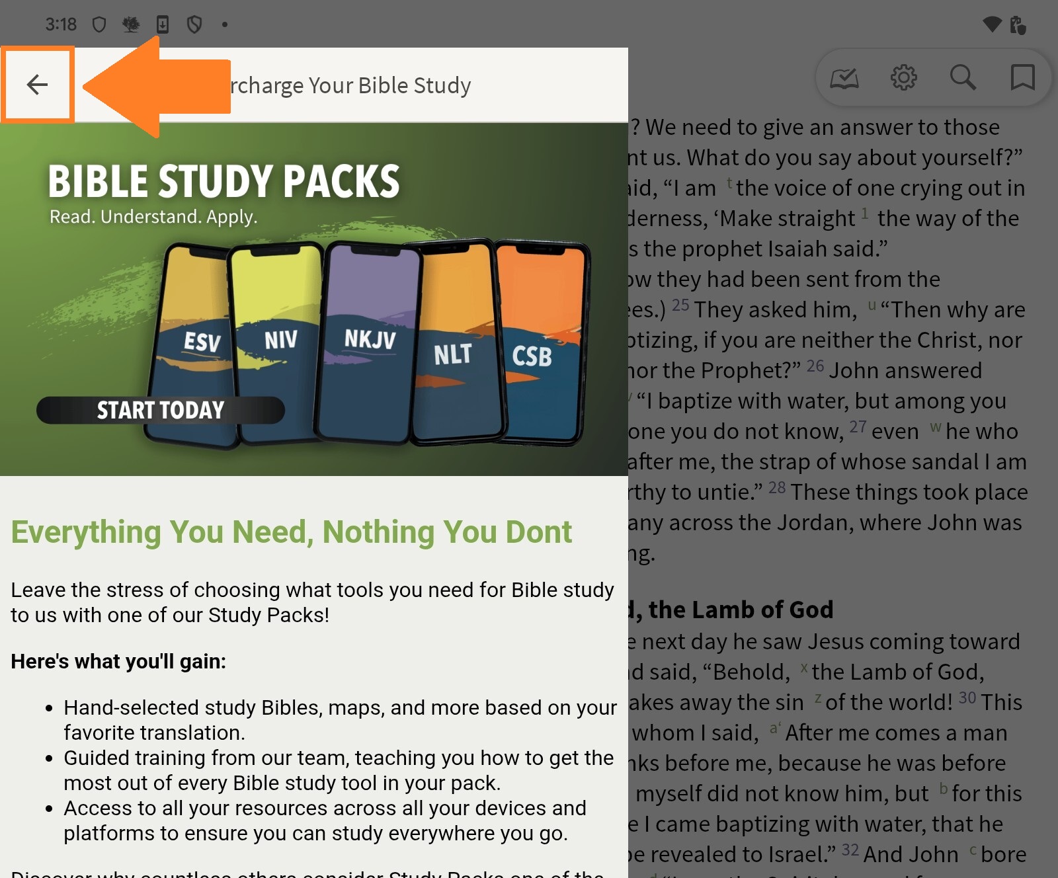Tap verse number 25 in the passage
Screen dimensions: 1058x878
point(680,305)
